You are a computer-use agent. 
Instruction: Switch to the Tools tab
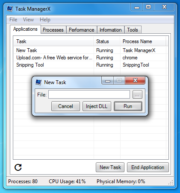coord(133,30)
